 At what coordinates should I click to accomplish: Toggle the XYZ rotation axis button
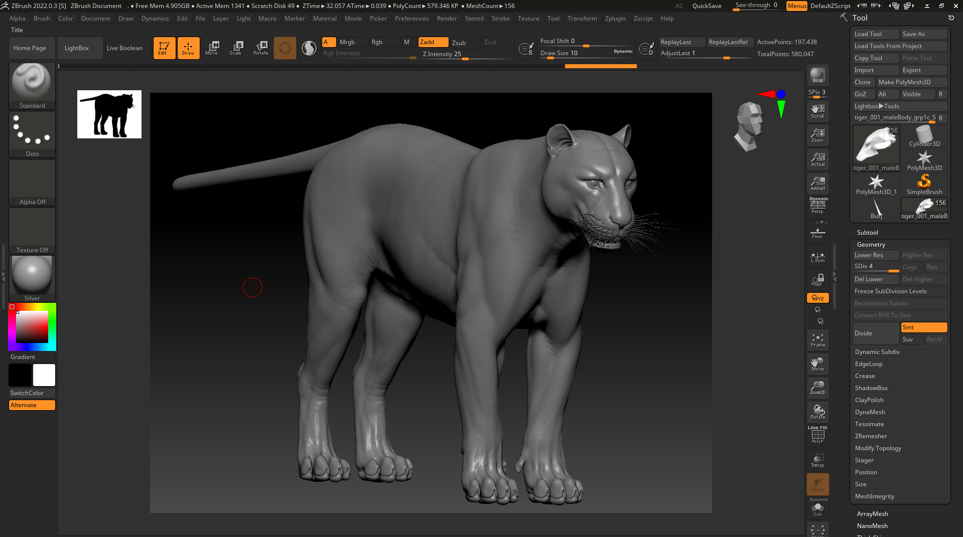tap(817, 298)
